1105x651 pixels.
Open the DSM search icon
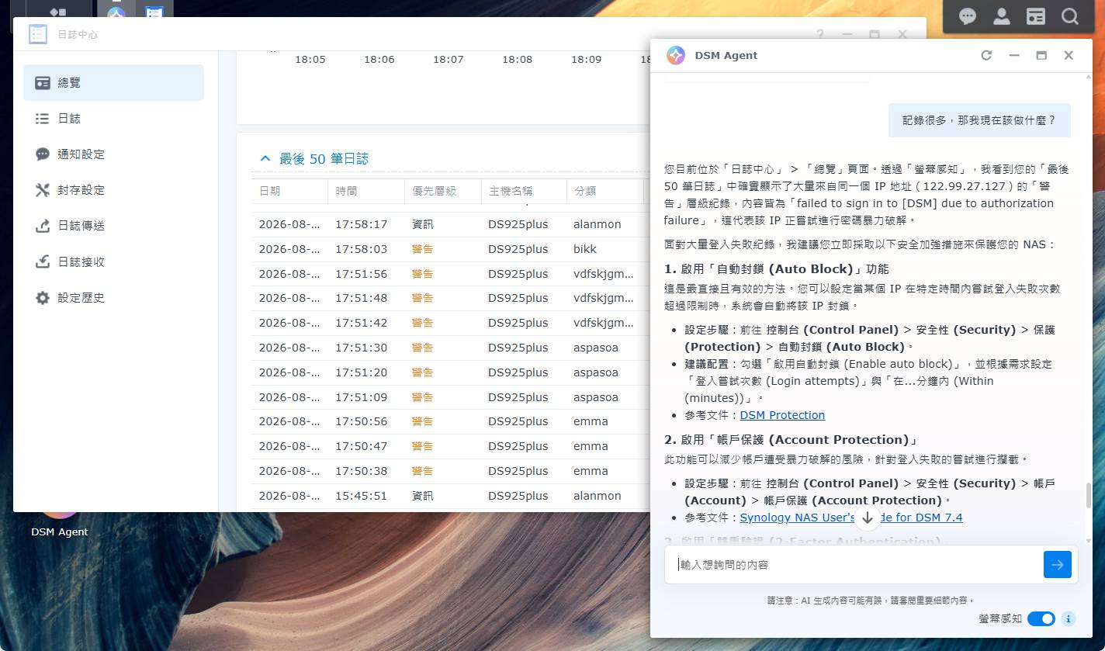click(x=1070, y=16)
